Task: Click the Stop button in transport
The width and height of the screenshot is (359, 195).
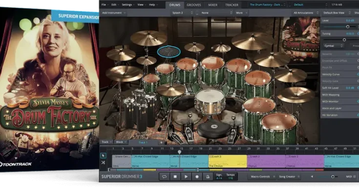Action: (x=175, y=176)
